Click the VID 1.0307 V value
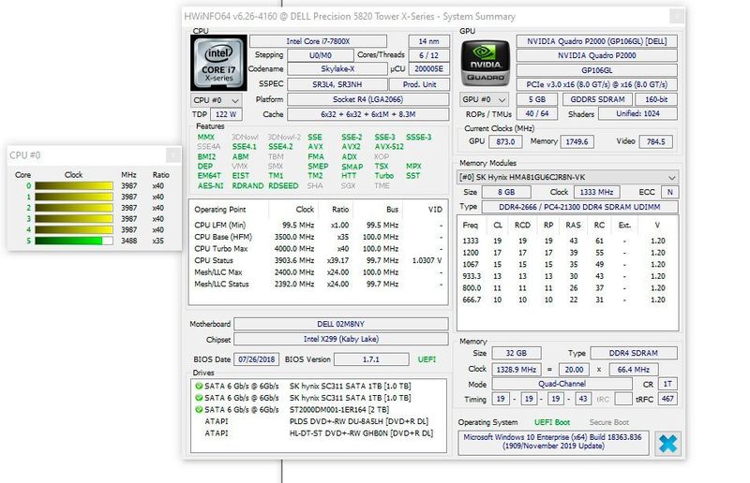The width and height of the screenshot is (750, 483). [x=427, y=260]
